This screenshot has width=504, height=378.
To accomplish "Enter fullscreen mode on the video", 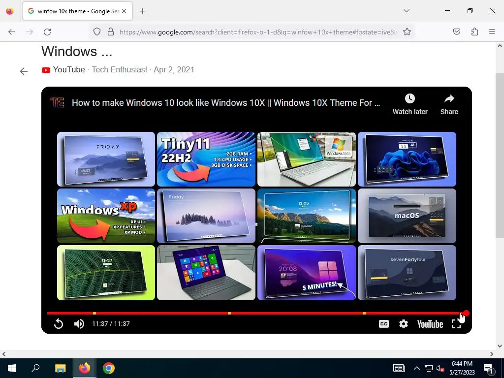I will [456, 324].
